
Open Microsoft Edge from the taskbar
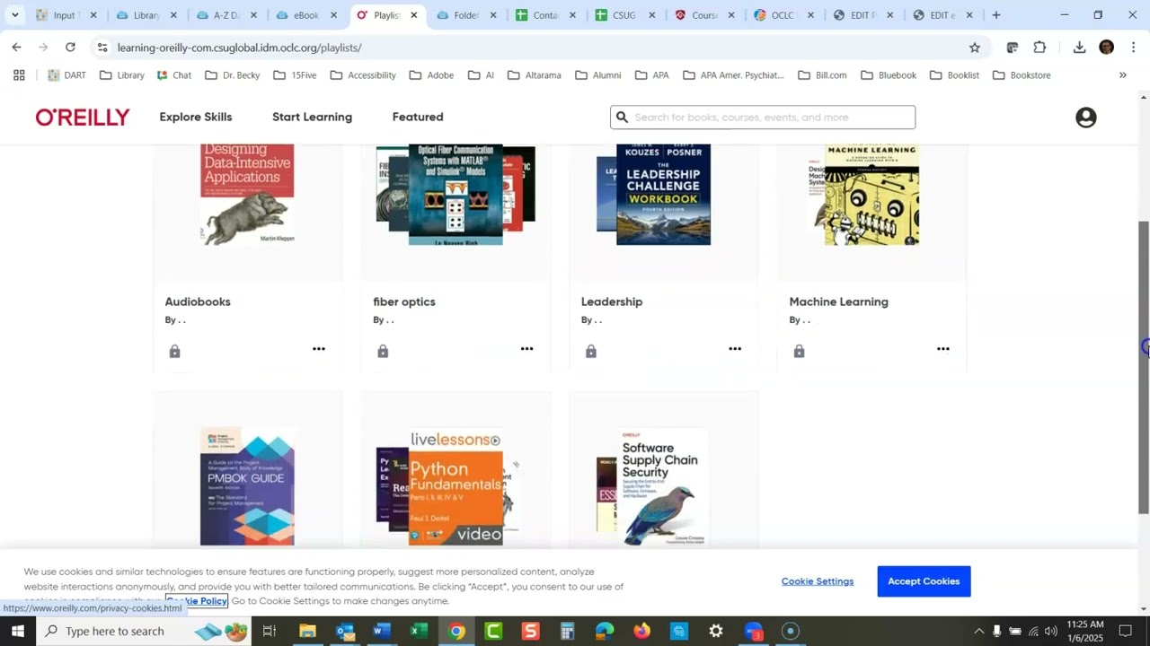tap(605, 632)
